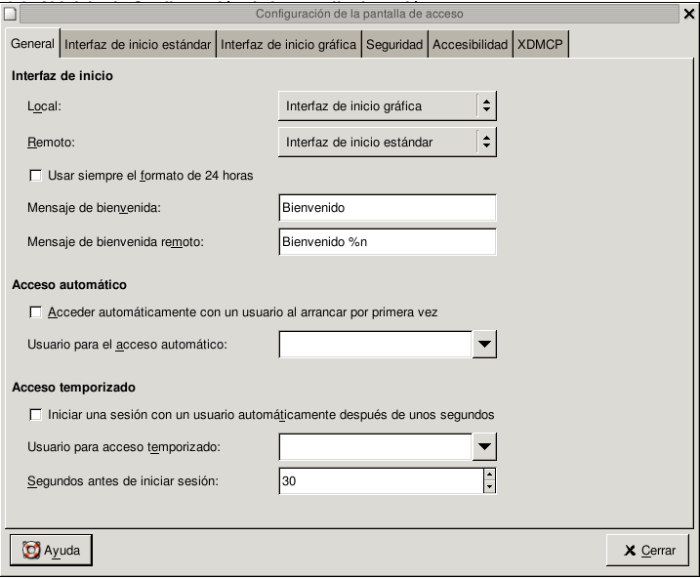Viewport: 700px width, 579px height.
Task: Increase seconds before login with up arrow
Action: 489,475
